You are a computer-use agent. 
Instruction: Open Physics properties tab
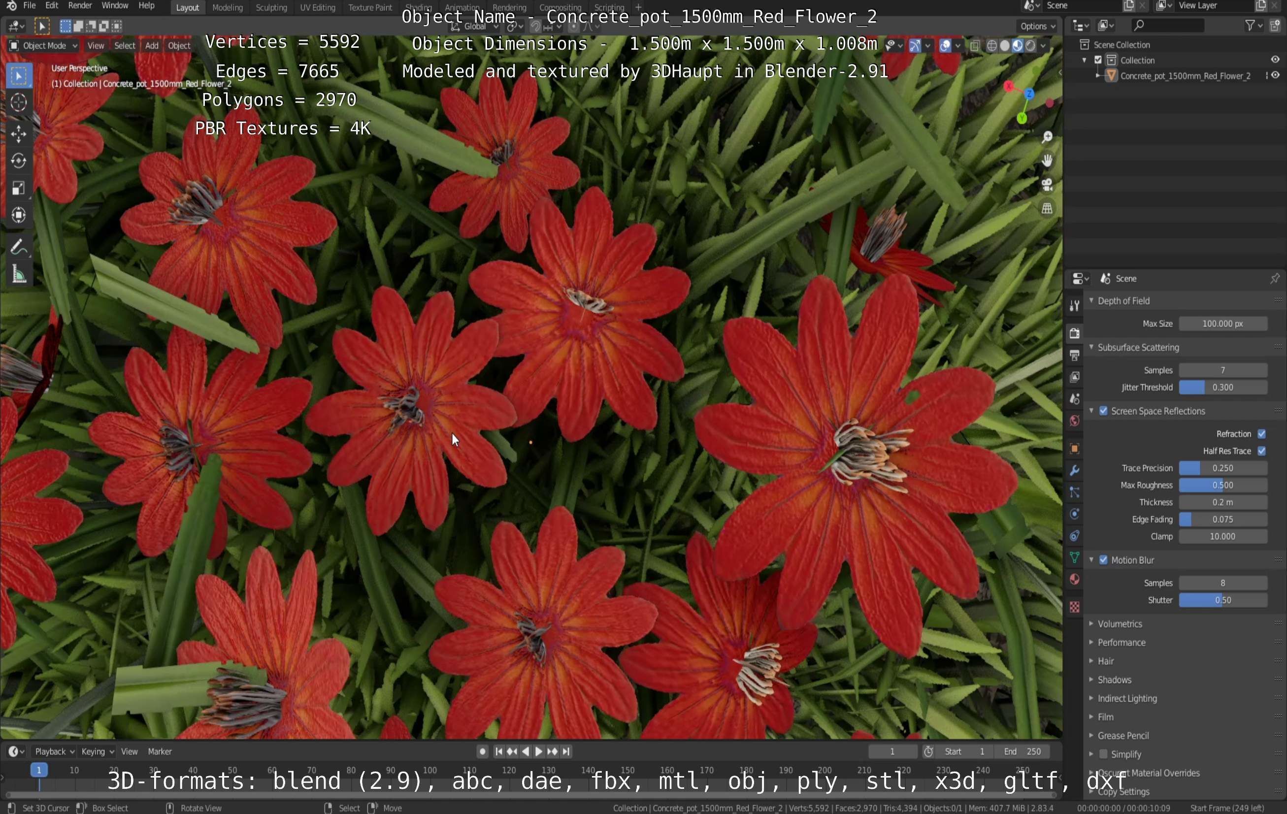pyautogui.click(x=1074, y=514)
